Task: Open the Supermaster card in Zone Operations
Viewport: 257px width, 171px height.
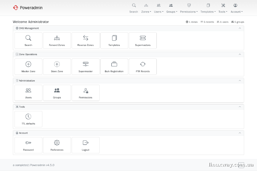Action: [85, 67]
